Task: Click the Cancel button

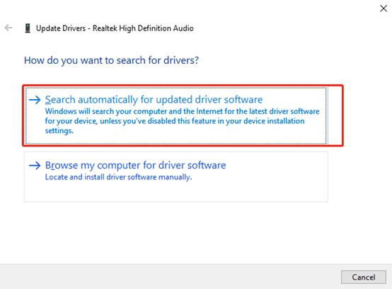Action: point(363,277)
